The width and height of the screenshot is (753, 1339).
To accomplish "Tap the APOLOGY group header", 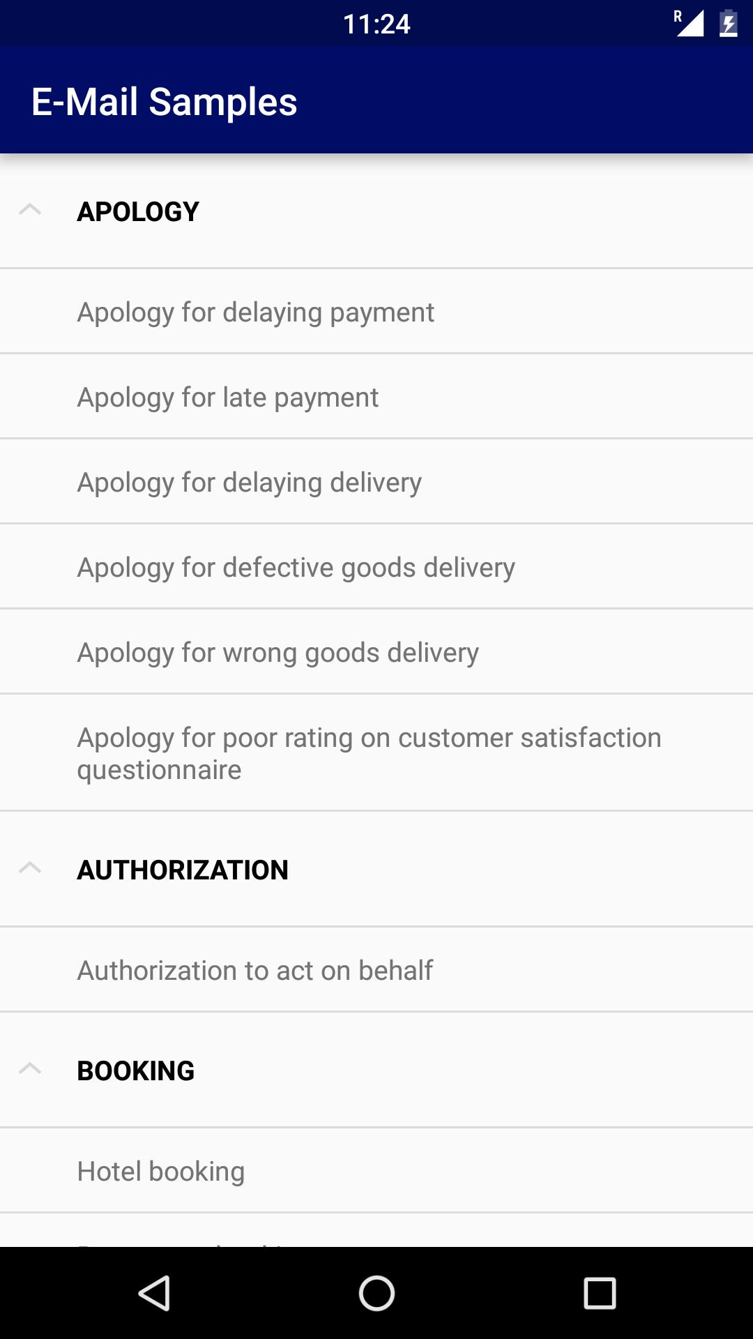I will point(138,212).
